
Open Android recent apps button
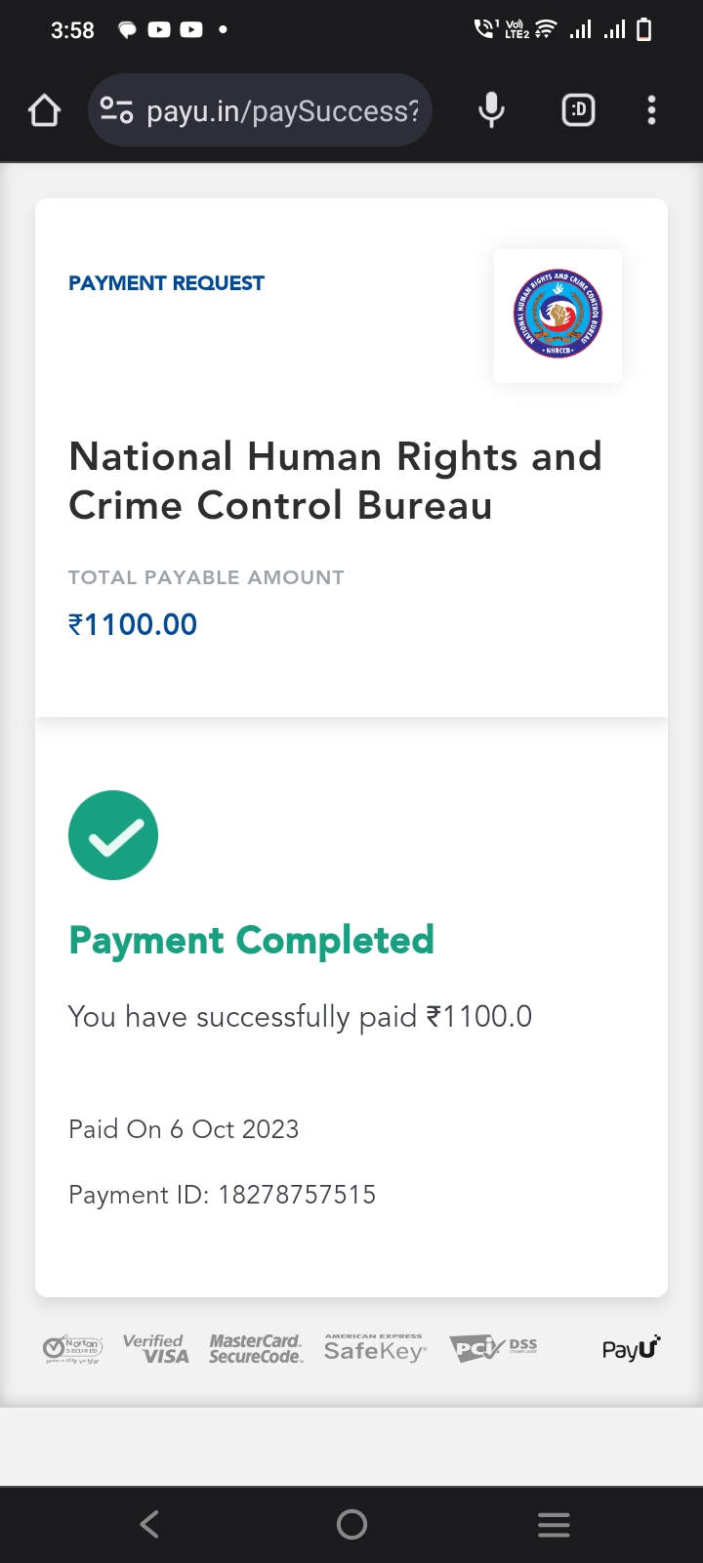[554, 1524]
